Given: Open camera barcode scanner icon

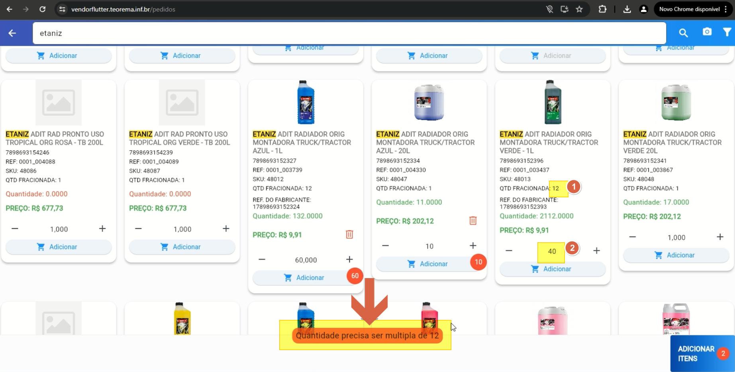Looking at the screenshot, I should pyautogui.click(x=707, y=32).
